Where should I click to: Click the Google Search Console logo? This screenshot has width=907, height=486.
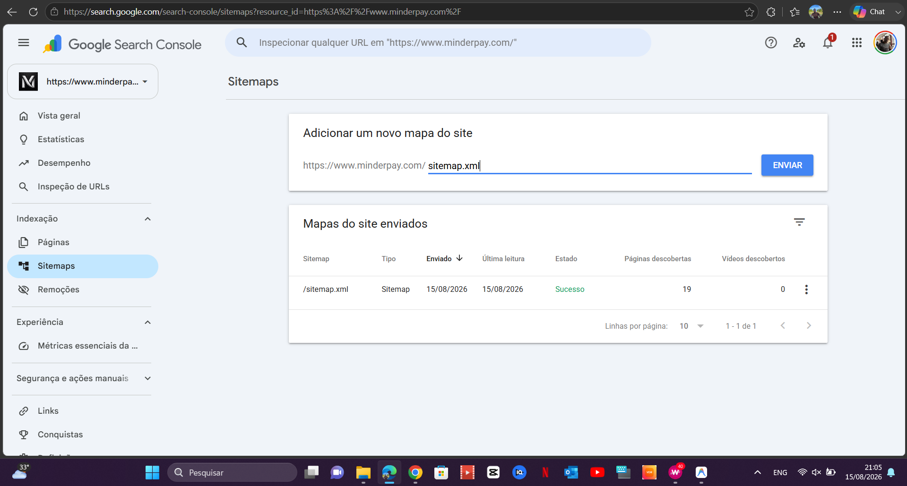click(x=122, y=44)
